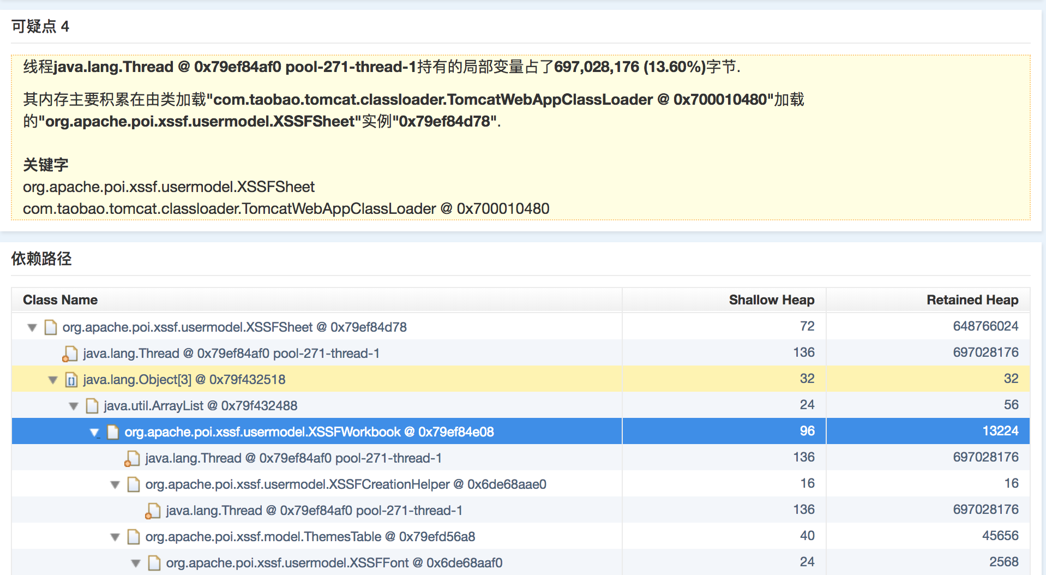Select row XSSFSheet @ 0x79ef84d78
1046x575 pixels.
[520, 327]
